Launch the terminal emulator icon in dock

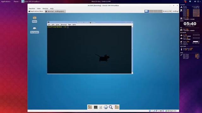(x=96, y=107)
